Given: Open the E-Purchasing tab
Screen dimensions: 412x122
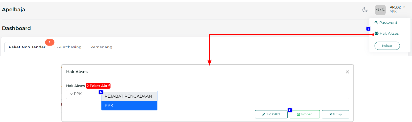Looking at the screenshot, I should pyautogui.click(x=68, y=47).
